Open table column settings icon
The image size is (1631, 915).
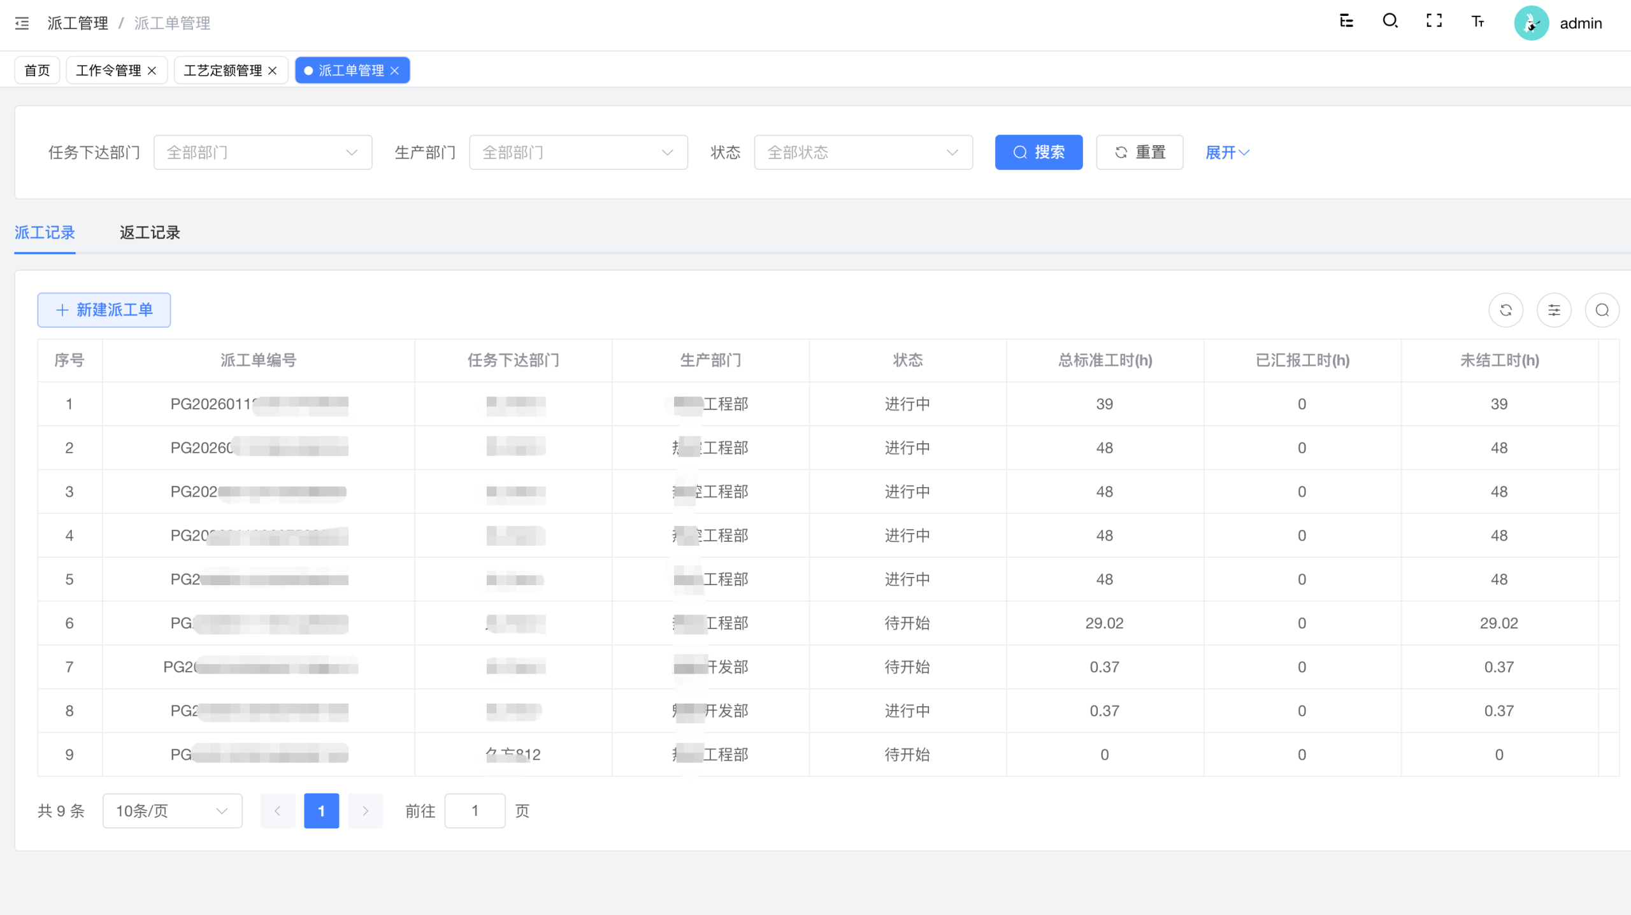tap(1555, 310)
